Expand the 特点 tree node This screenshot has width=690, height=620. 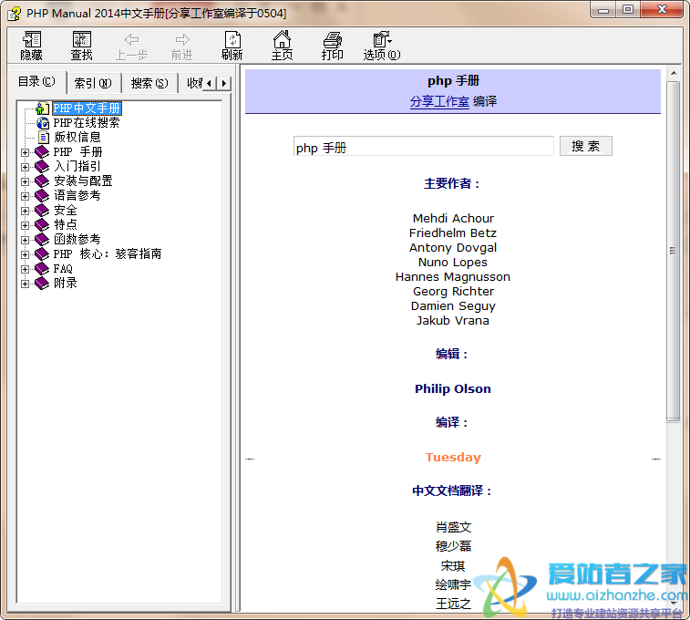pyautogui.click(x=26, y=225)
